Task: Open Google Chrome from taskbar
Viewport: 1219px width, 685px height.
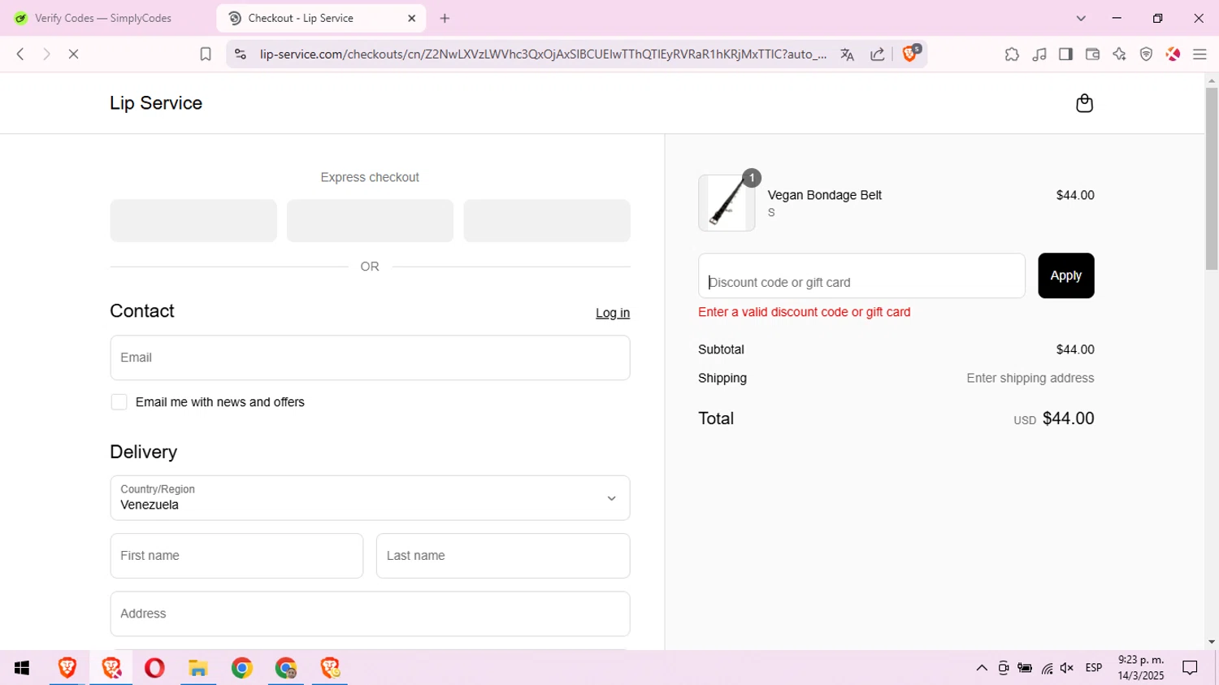Action: pos(241,668)
